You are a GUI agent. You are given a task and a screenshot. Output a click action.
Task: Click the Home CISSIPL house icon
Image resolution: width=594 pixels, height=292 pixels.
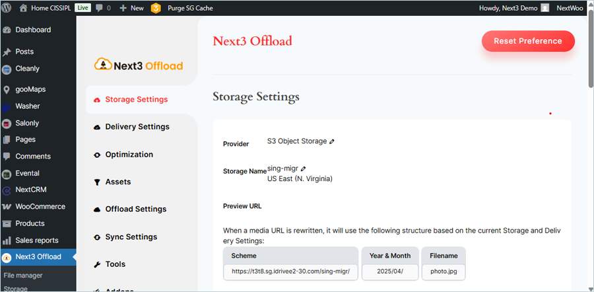24,8
